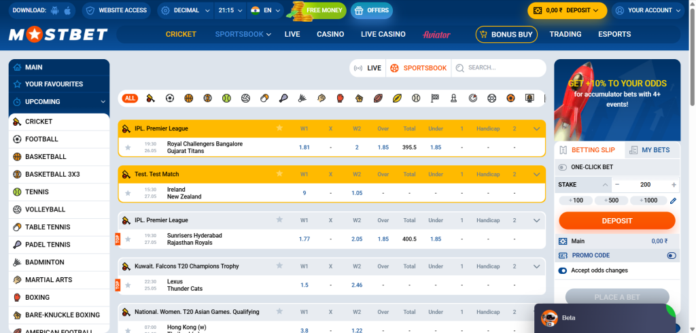Favourite the Lexus vs Thunder Cats match with its star

(128, 285)
